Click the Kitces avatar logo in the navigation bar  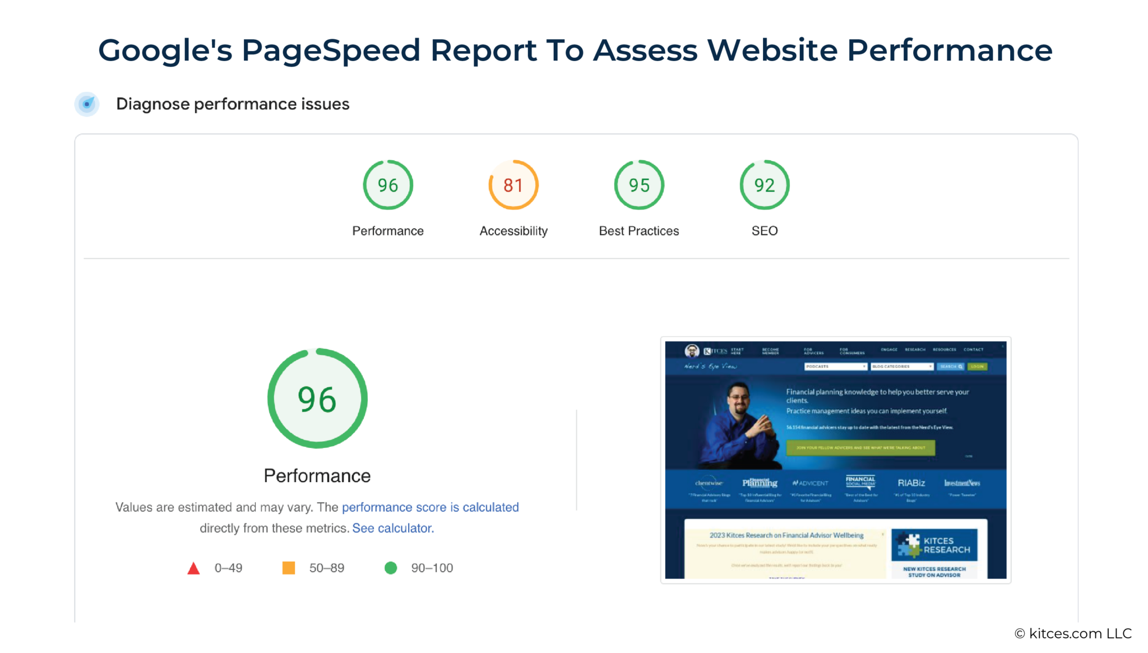pos(693,351)
